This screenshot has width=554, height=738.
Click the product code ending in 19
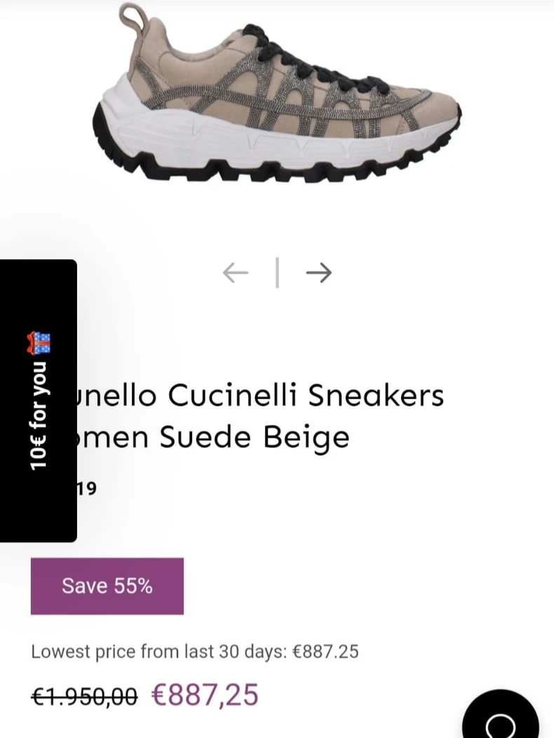point(86,488)
